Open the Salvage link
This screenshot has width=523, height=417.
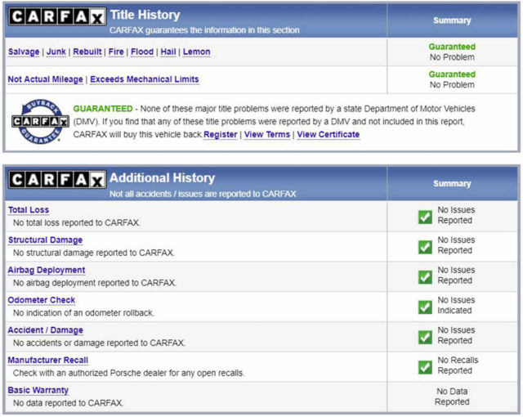point(24,52)
